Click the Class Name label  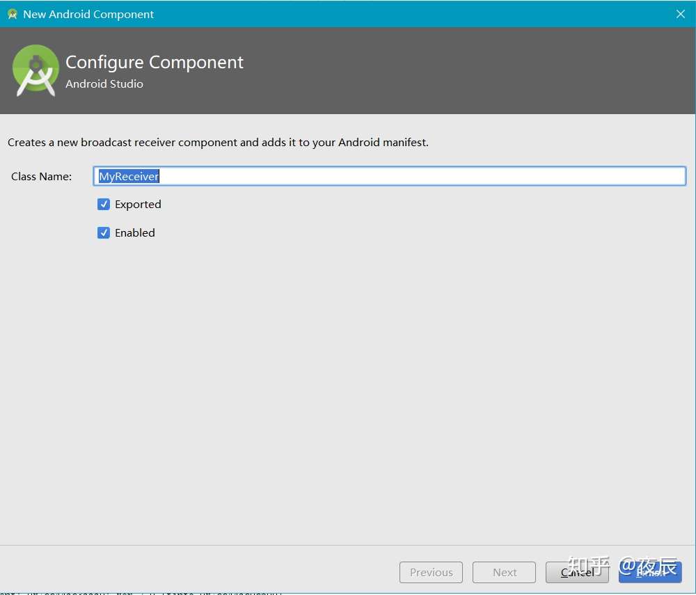click(41, 177)
